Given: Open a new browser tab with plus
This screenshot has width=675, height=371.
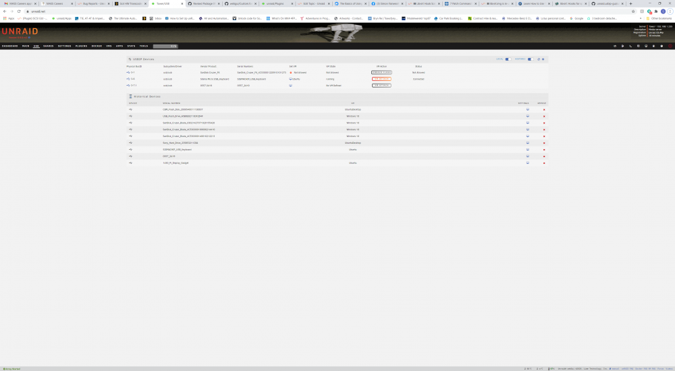Looking at the screenshot, I should click(630, 3).
